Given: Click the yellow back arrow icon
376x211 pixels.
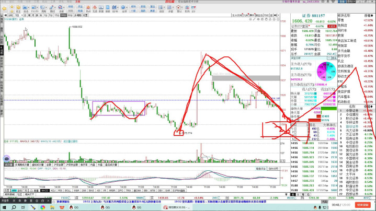Looking at the screenshot, I should point(4,9).
